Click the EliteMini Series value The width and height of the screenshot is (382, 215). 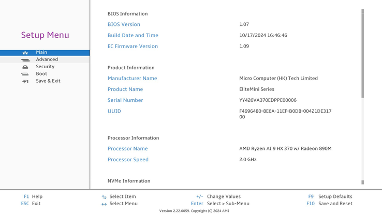[x=257, y=89]
